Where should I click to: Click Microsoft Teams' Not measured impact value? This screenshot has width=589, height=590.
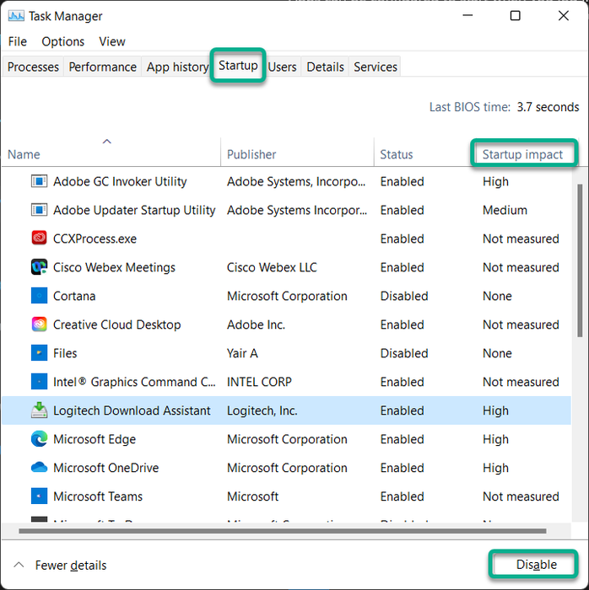coord(521,496)
